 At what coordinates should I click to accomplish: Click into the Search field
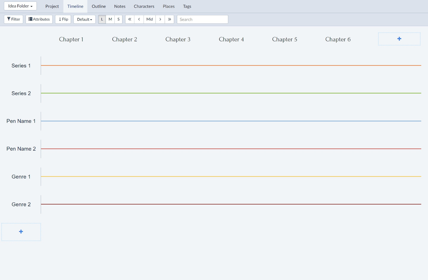point(202,19)
